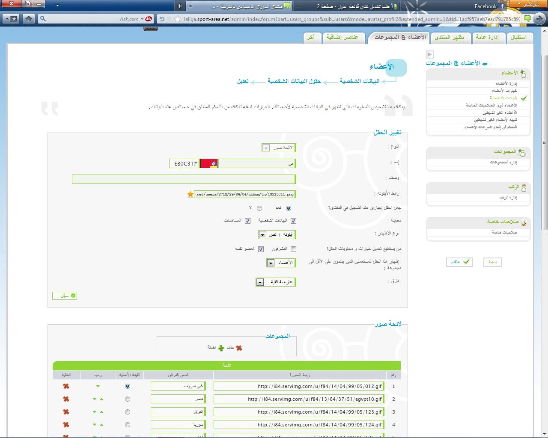Delete the Syria (سوريا) row
548x438 pixels.
pyautogui.click(x=66, y=425)
